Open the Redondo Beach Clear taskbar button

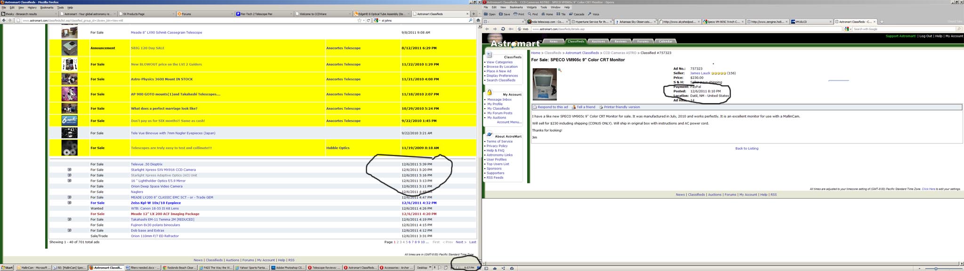click(179, 268)
